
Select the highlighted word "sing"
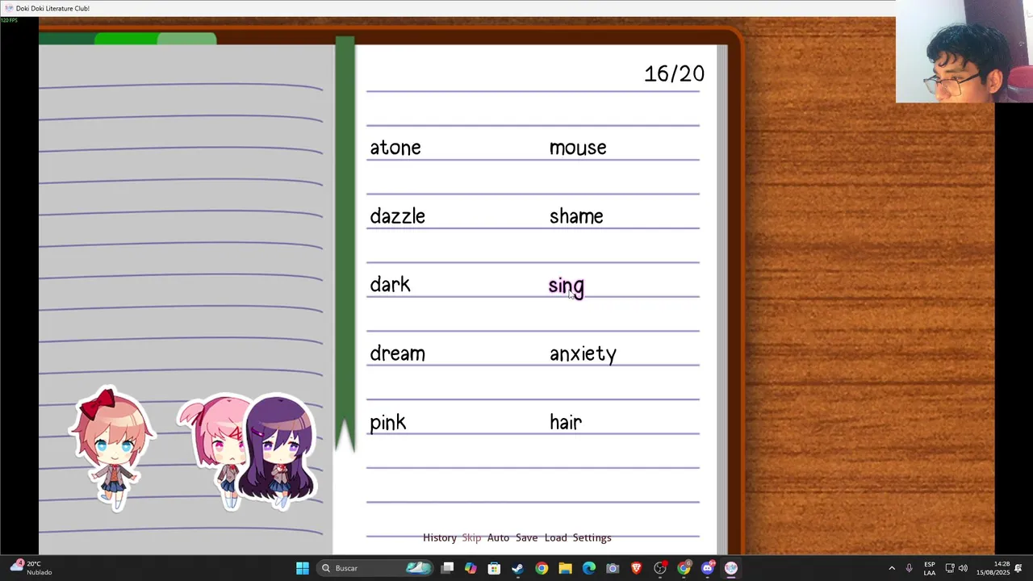point(567,286)
